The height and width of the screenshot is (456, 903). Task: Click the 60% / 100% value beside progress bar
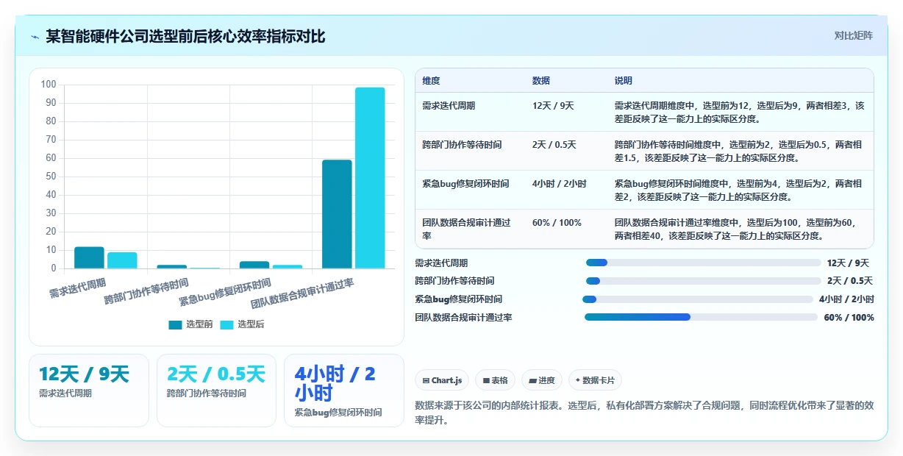[x=849, y=317]
